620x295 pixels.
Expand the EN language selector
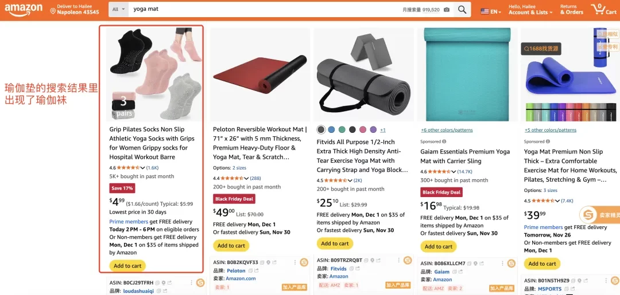click(x=491, y=11)
